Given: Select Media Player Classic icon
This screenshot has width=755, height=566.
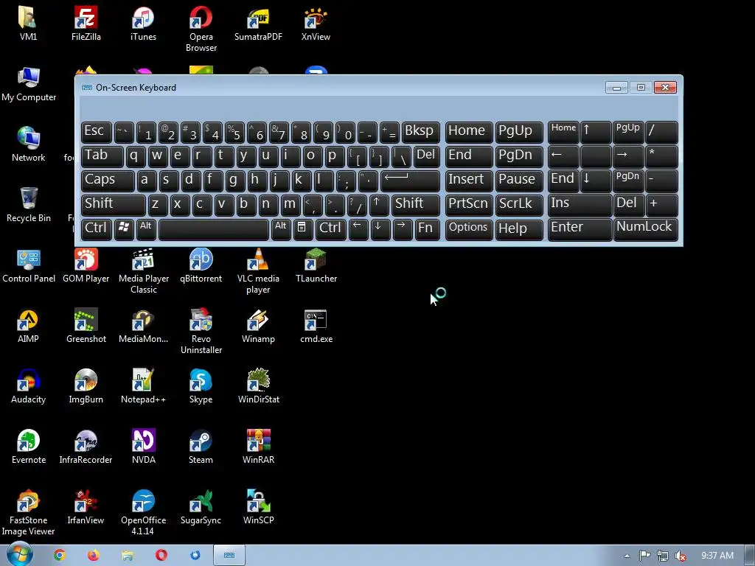Looking at the screenshot, I should 144,270.
